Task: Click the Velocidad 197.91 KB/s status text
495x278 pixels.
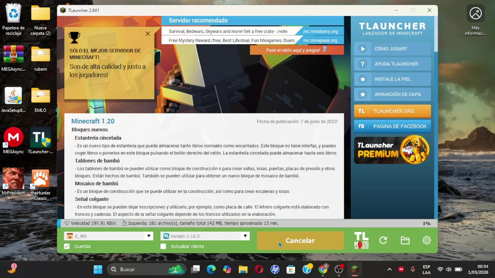Action: coord(93,223)
